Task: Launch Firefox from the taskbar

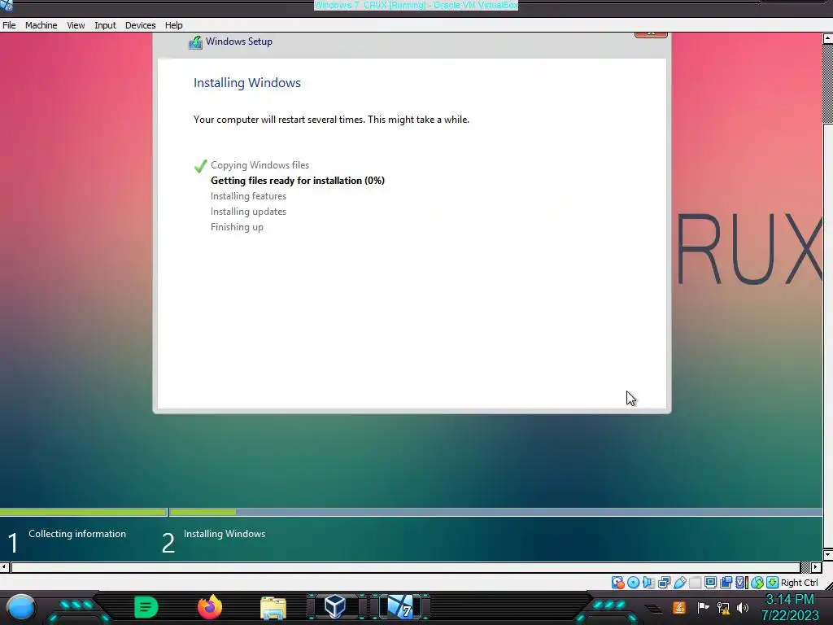Action: [210, 607]
